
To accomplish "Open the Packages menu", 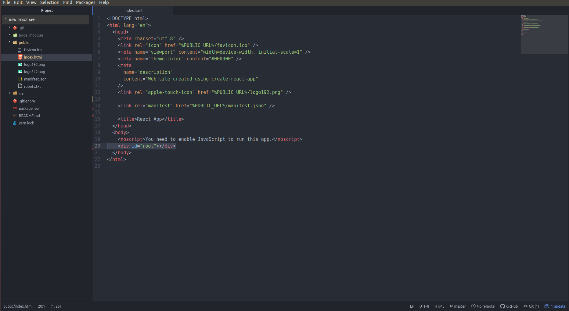I will pyautogui.click(x=85, y=2).
